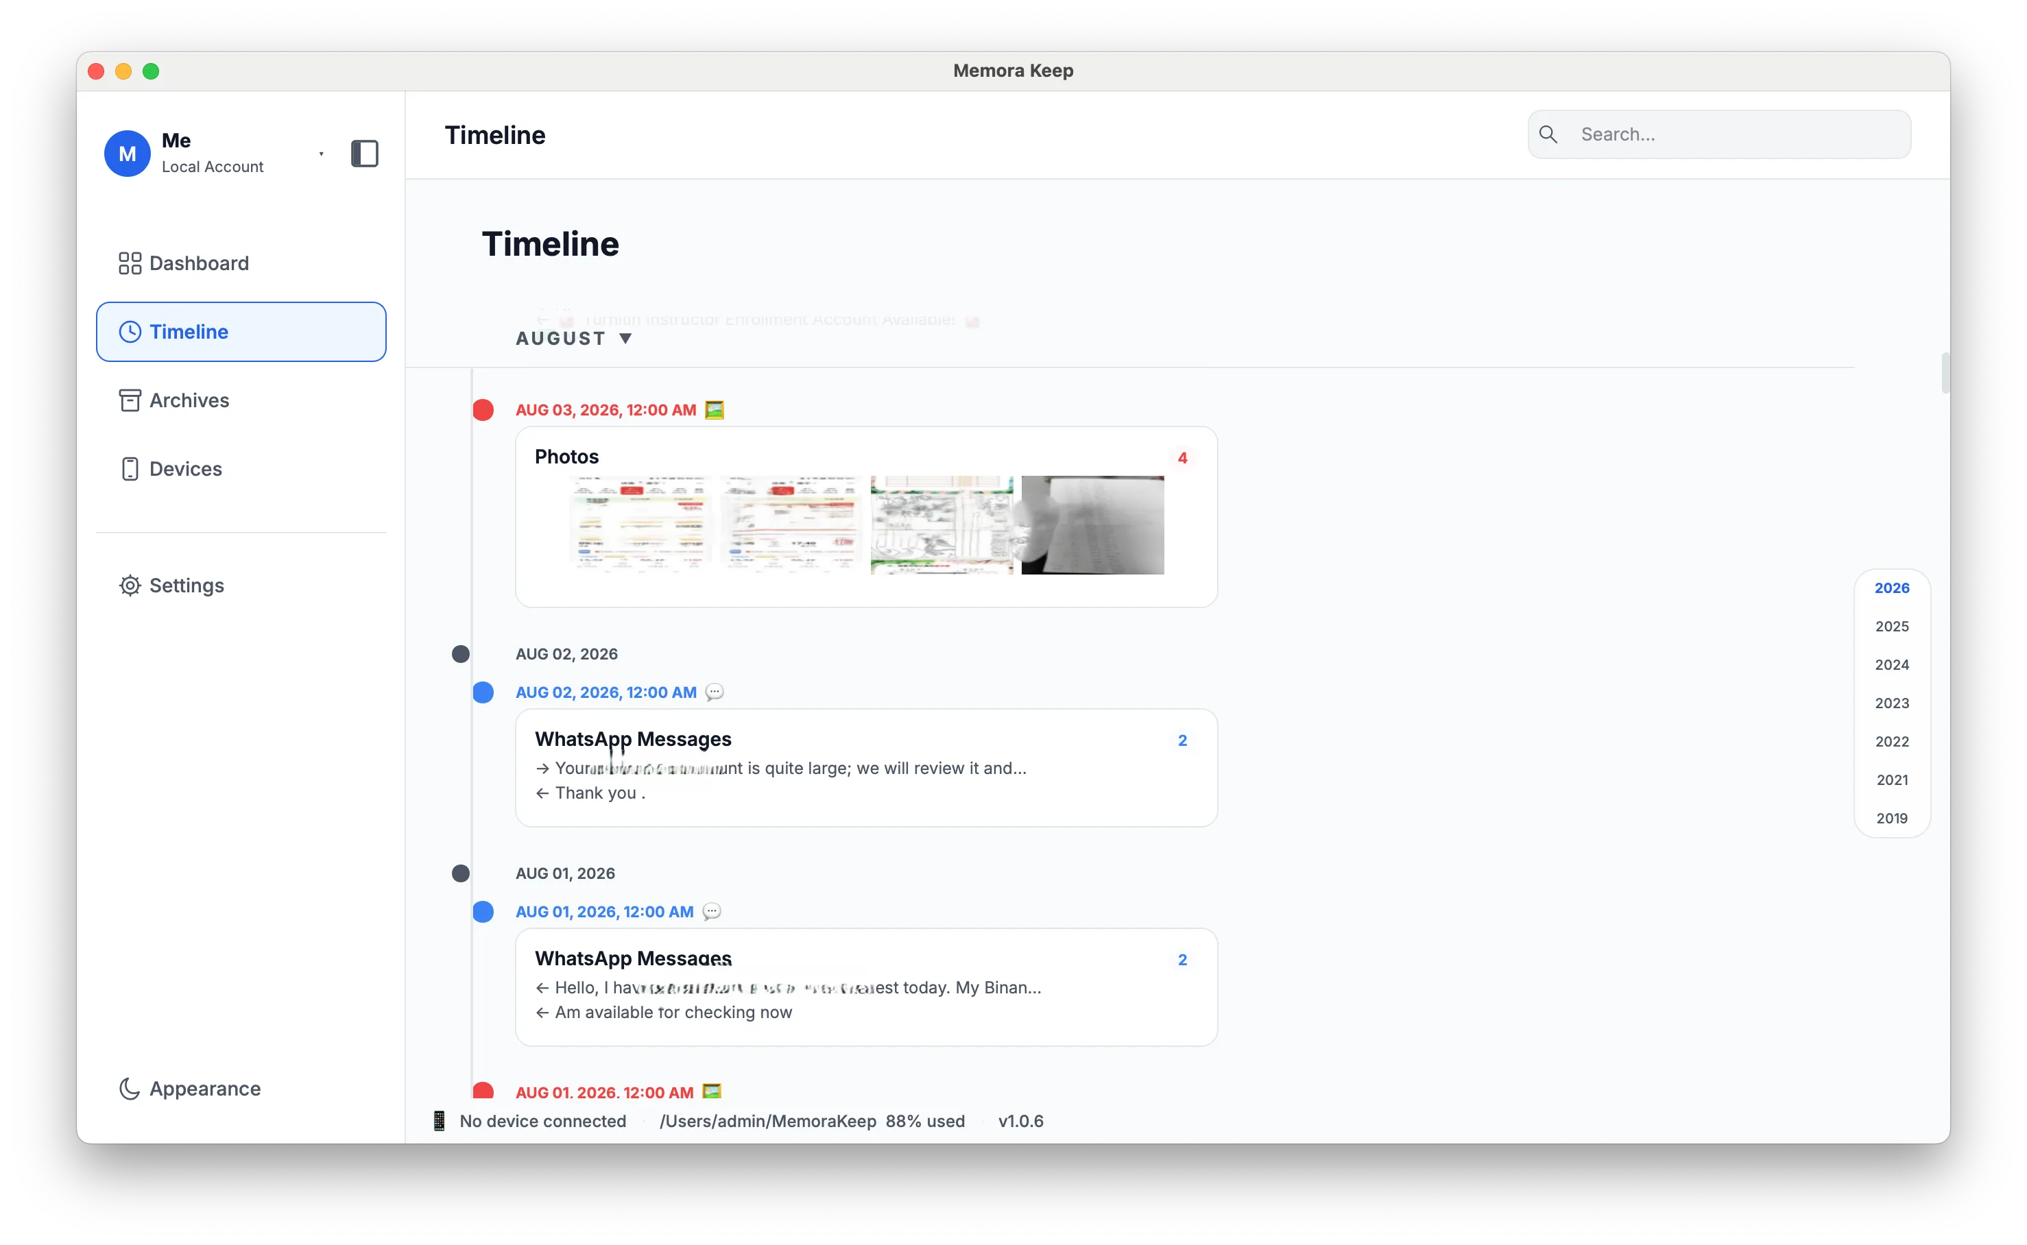Click the chat bubble icon beside AUG 02 timestamp

point(714,692)
